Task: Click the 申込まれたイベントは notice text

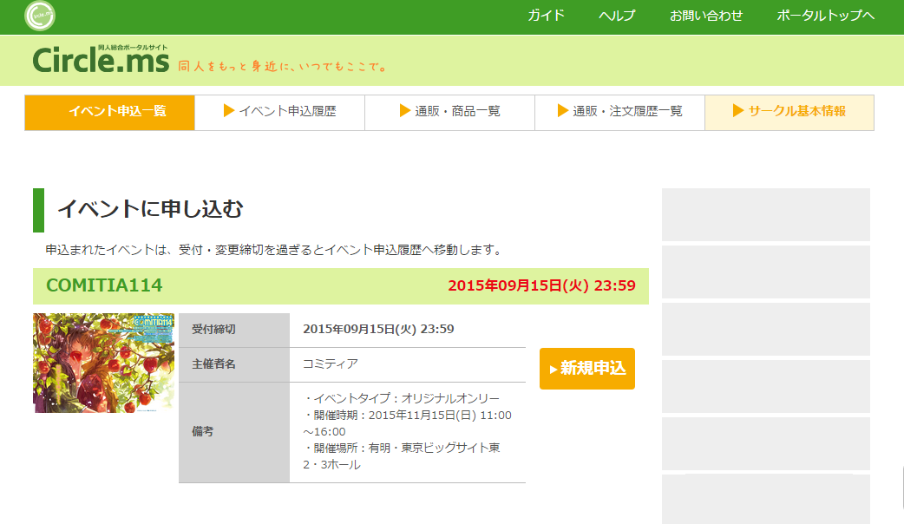Action: click(x=274, y=250)
